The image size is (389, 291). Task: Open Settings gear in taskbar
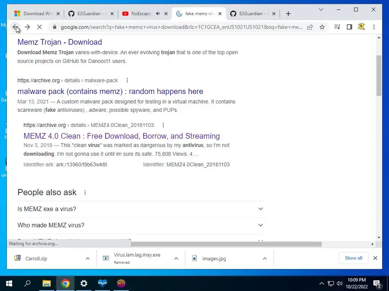click(84, 283)
